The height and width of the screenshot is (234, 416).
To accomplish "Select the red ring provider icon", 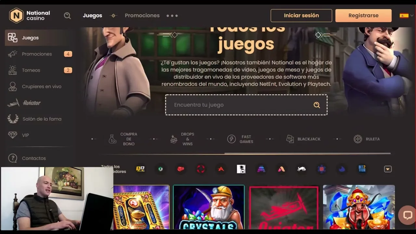I will tap(201, 169).
